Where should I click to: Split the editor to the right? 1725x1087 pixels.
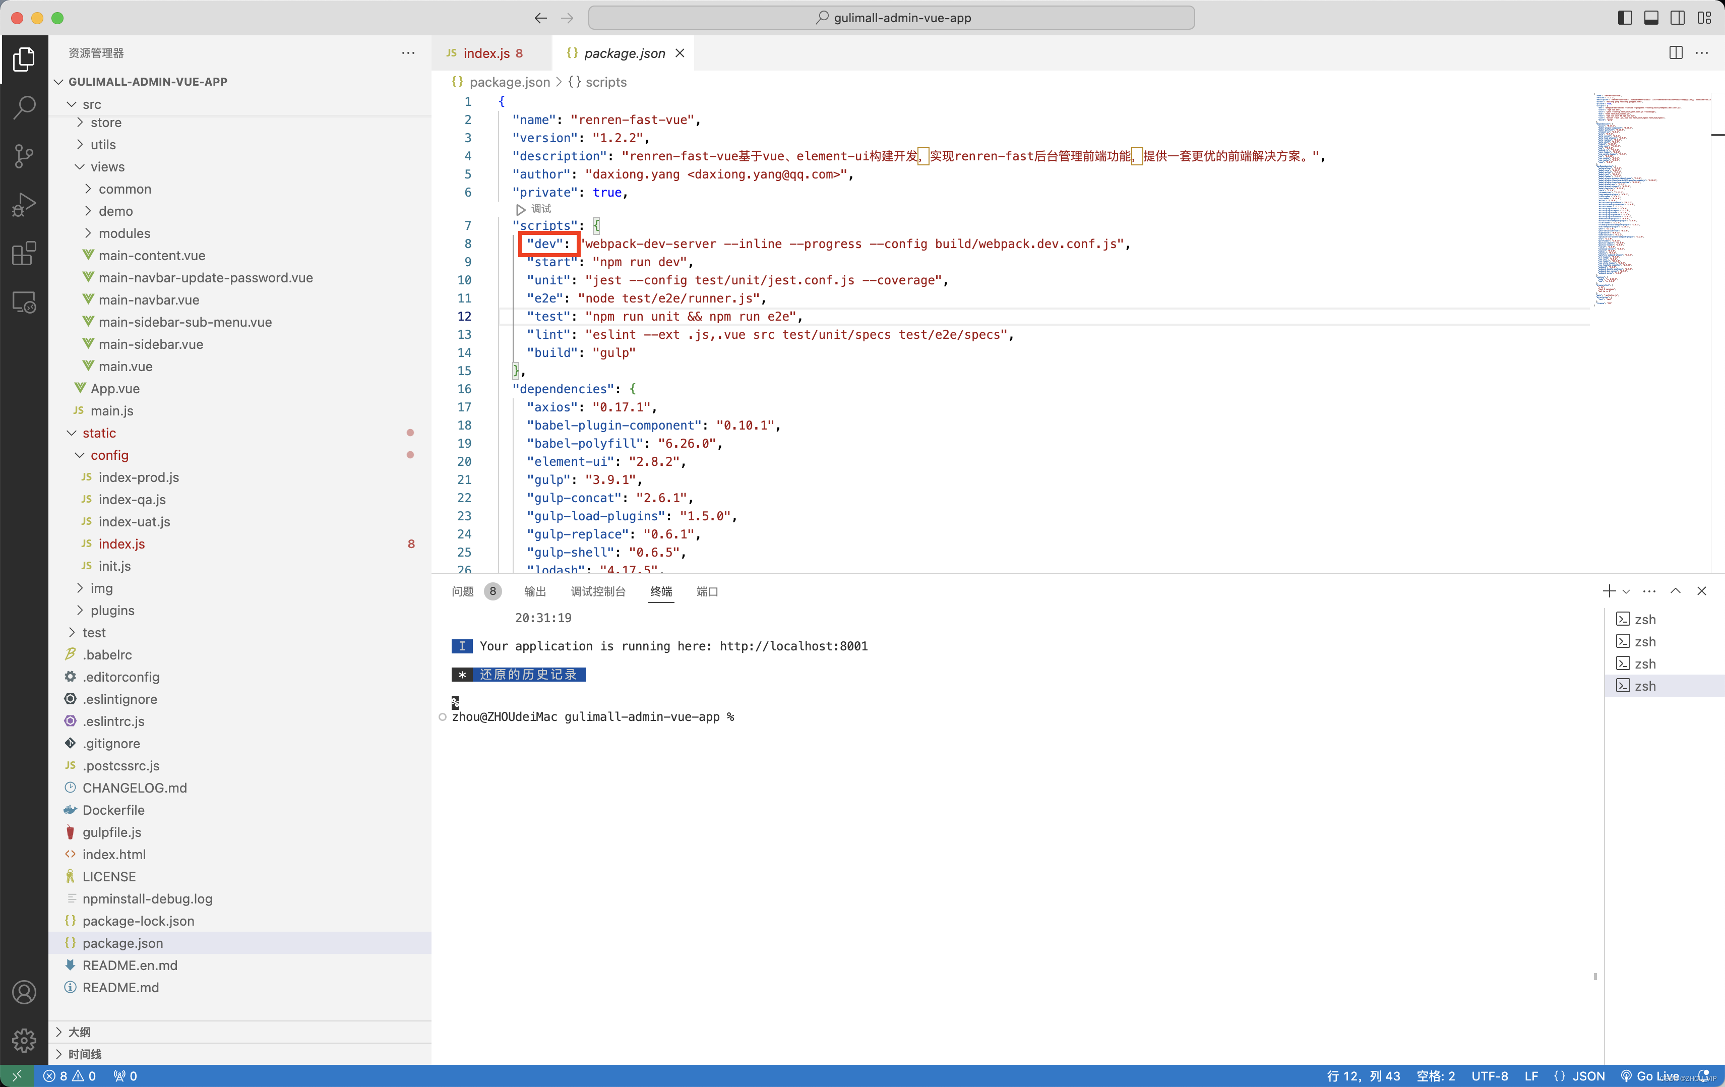(1676, 53)
